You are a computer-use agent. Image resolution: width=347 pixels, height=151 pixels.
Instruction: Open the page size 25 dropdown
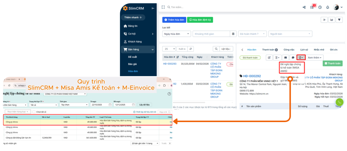click(x=169, y=49)
